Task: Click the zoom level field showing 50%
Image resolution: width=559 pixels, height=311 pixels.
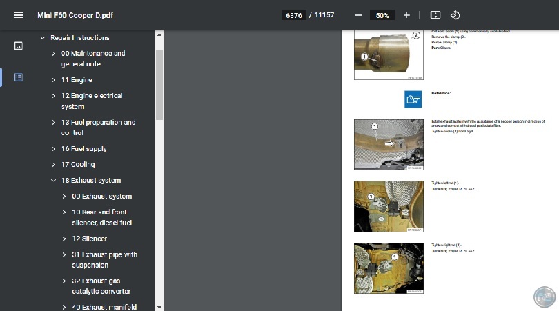Action: [382, 15]
